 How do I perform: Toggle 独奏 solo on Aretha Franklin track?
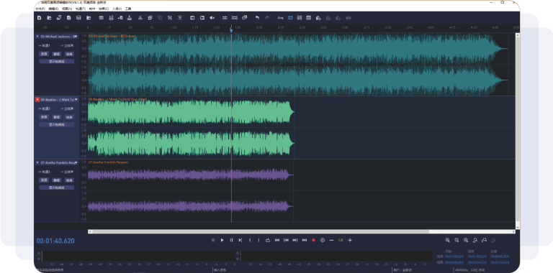coord(69,180)
